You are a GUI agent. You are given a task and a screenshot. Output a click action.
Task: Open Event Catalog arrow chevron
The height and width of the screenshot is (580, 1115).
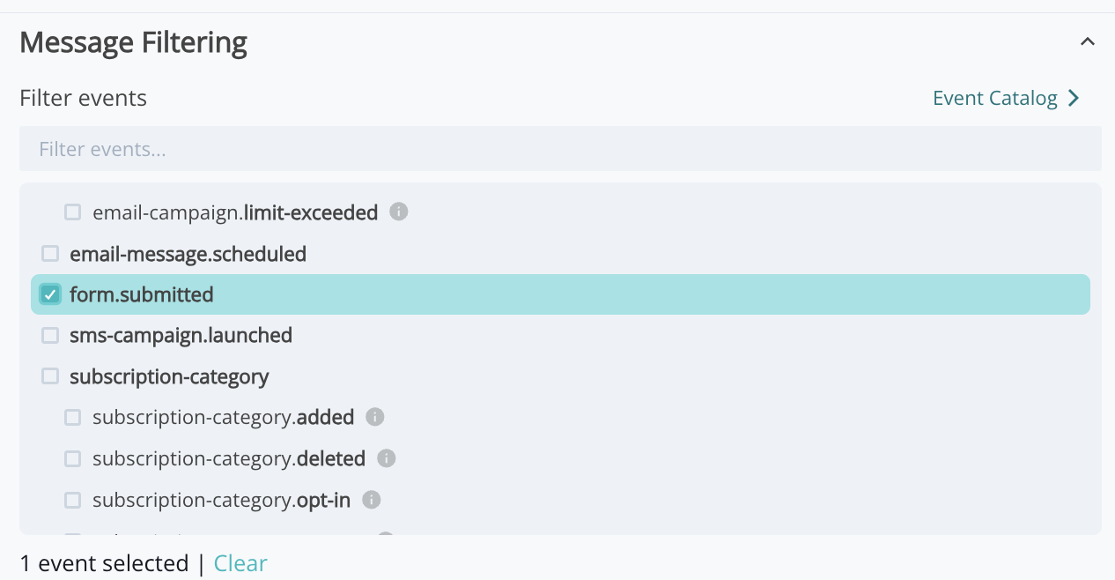[1074, 98]
